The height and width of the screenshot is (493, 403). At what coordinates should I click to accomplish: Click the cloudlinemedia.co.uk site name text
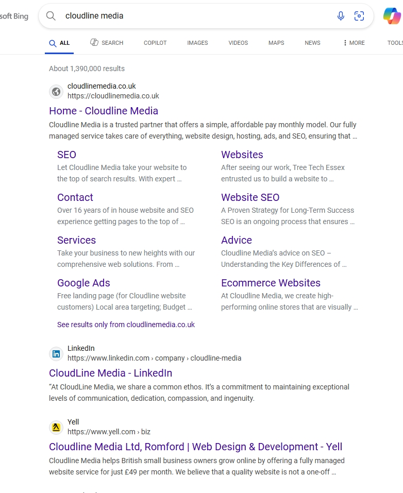pyautogui.click(x=102, y=86)
